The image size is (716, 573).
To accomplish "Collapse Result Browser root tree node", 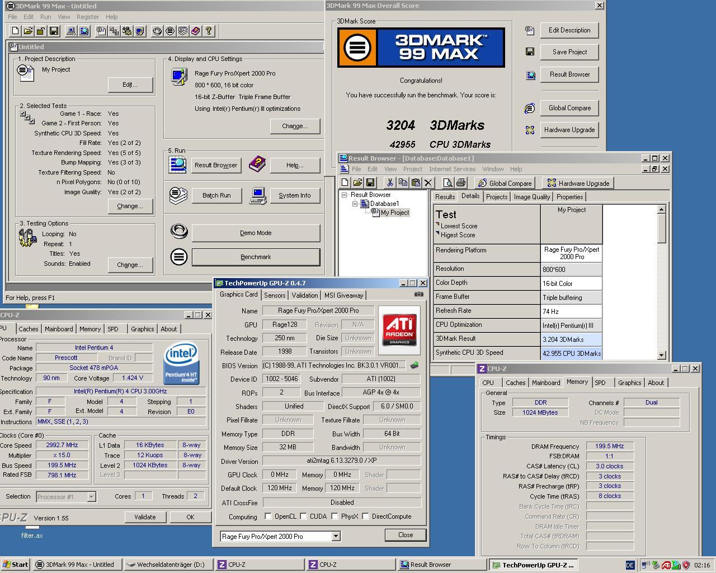I will [x=345, y=195].
